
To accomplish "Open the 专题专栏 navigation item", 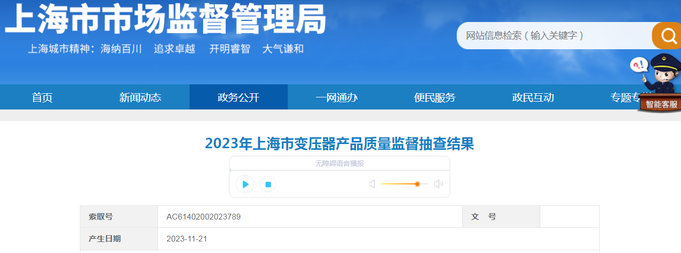I will (625, 97).
